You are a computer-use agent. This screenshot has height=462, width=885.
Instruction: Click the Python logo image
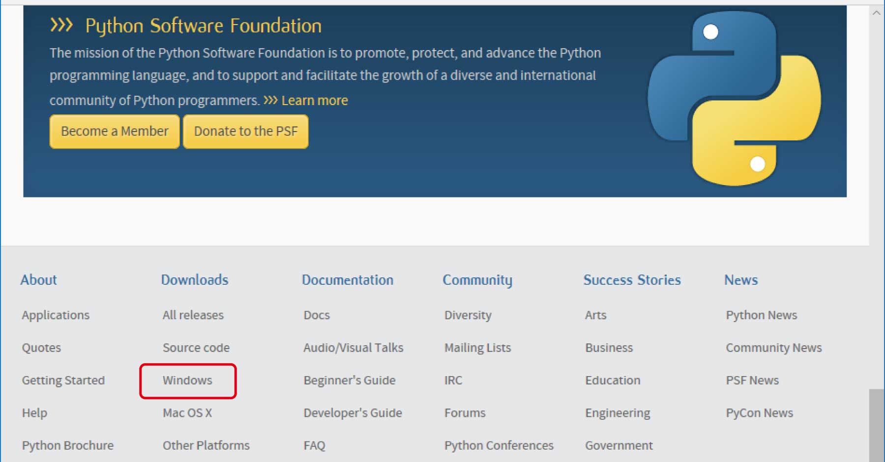[734, 98]
